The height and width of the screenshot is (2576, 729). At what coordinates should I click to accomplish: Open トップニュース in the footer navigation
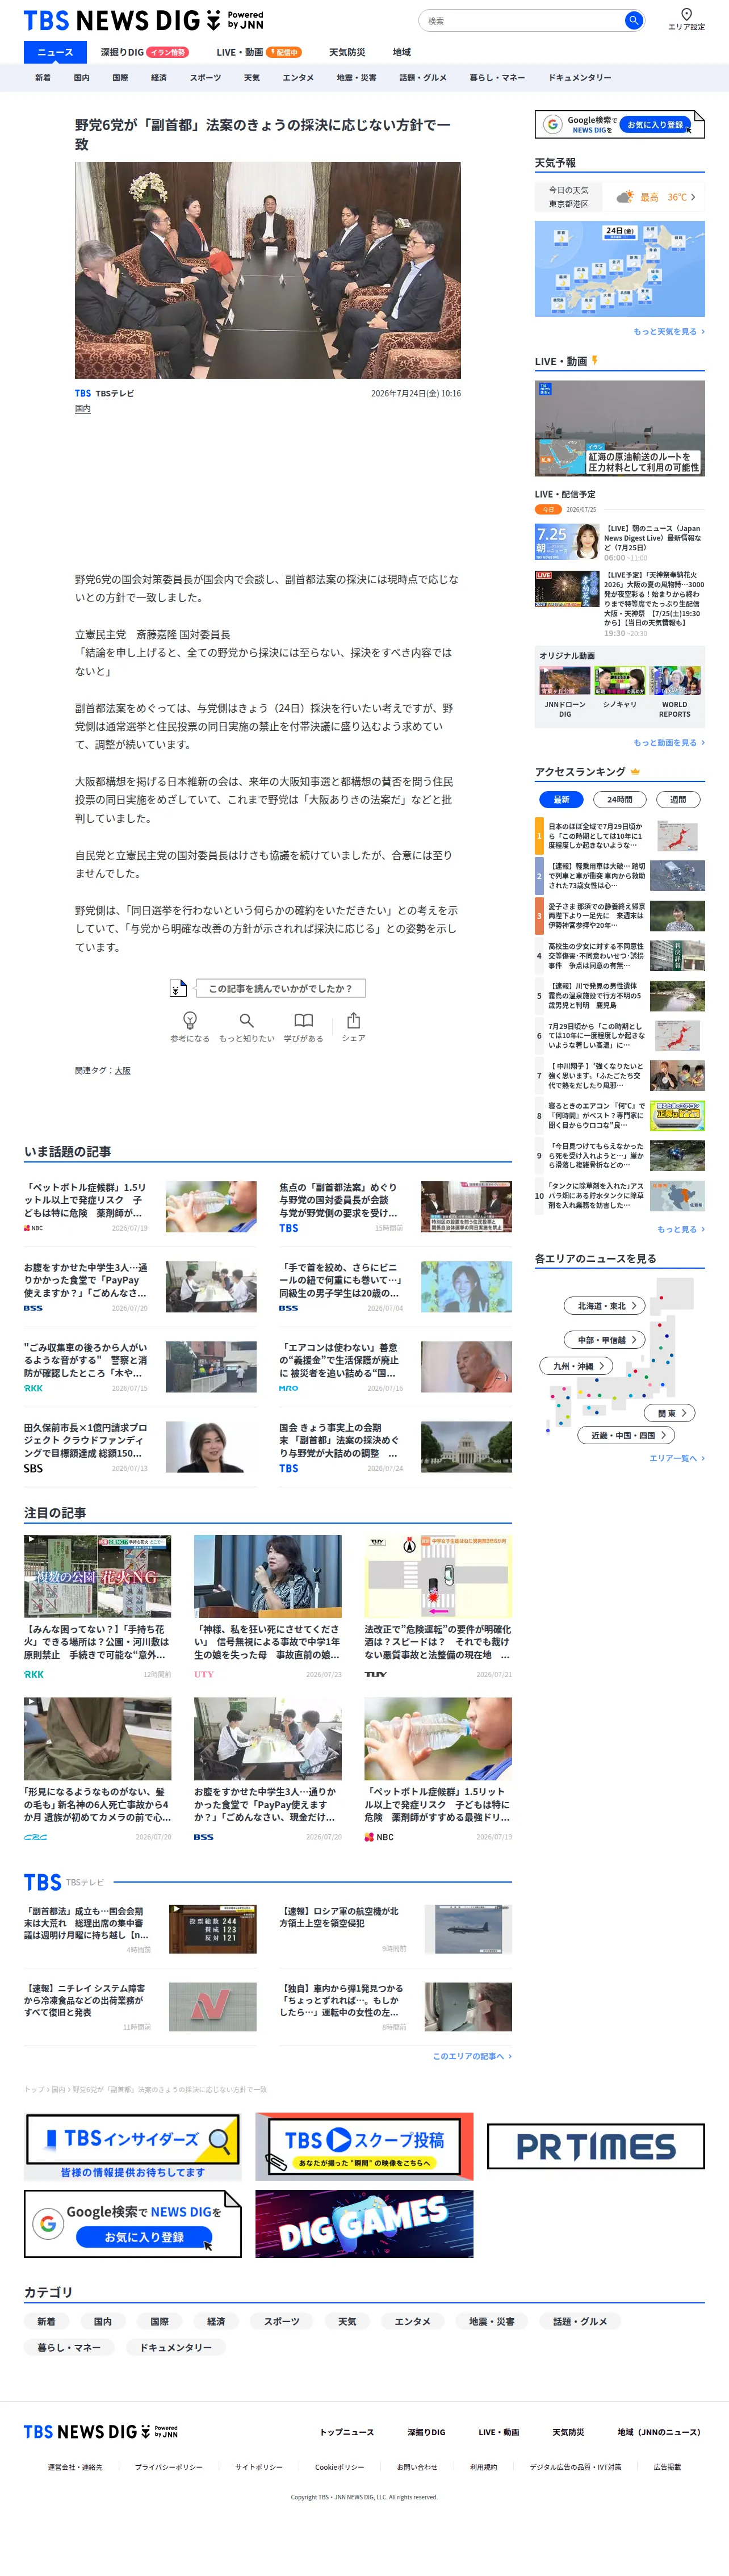347,2432
